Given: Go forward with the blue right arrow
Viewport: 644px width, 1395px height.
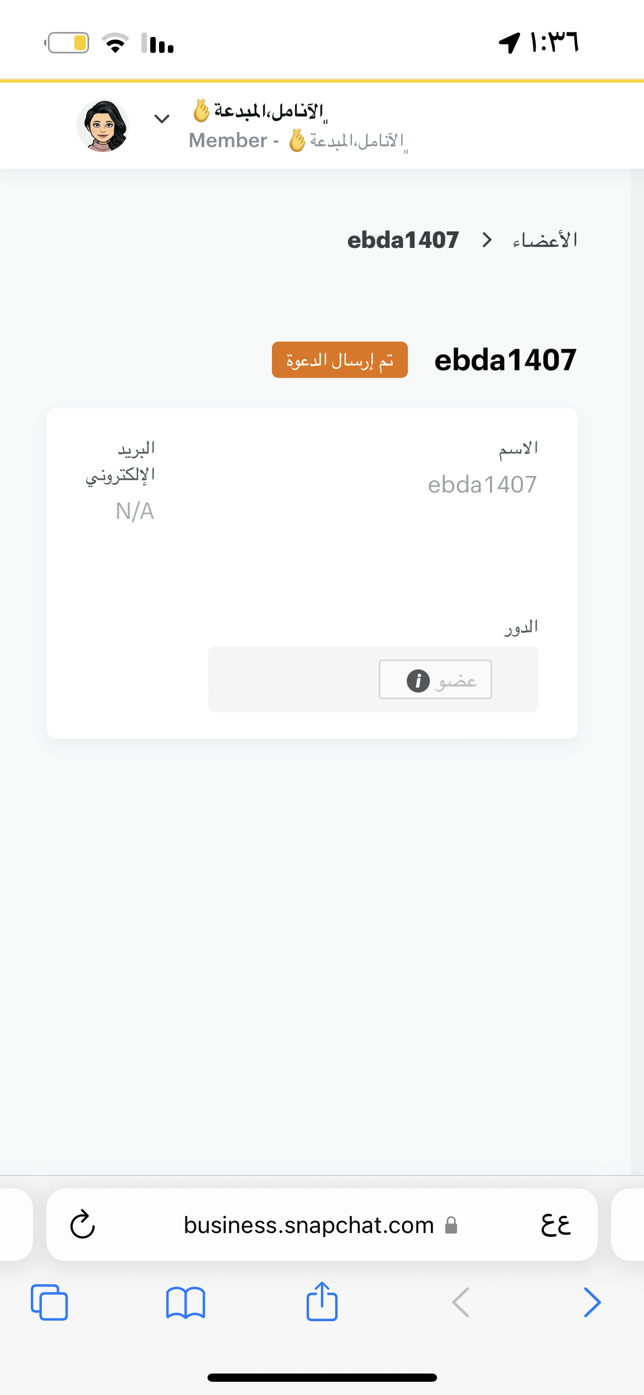Looking at the screenshot, I should pyautogui.click(x=592, y=1302).
